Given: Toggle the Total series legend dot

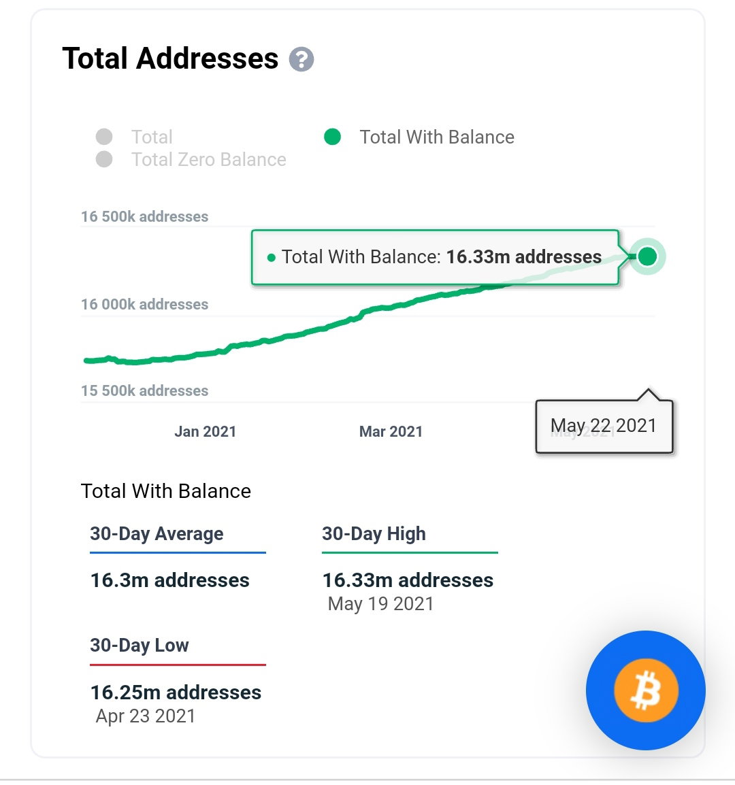Looking at the screenshot, I should pyautogui.click(x=104, y=137).
